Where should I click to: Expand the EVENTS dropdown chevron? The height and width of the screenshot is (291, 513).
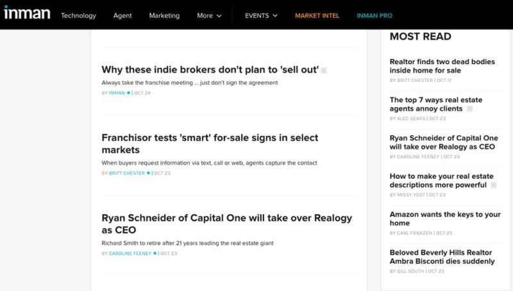click(x=275, y=15)
